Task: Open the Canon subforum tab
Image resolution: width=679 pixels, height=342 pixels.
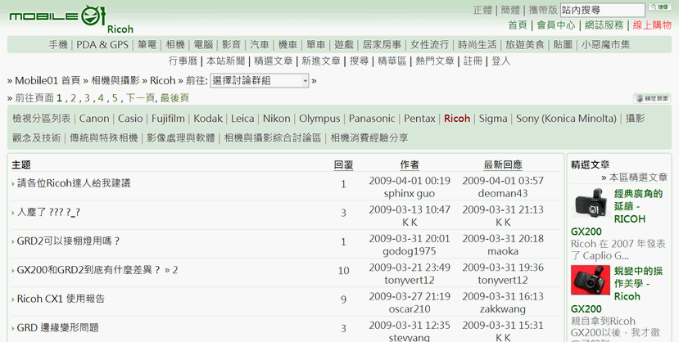Action: pos(94,119)
